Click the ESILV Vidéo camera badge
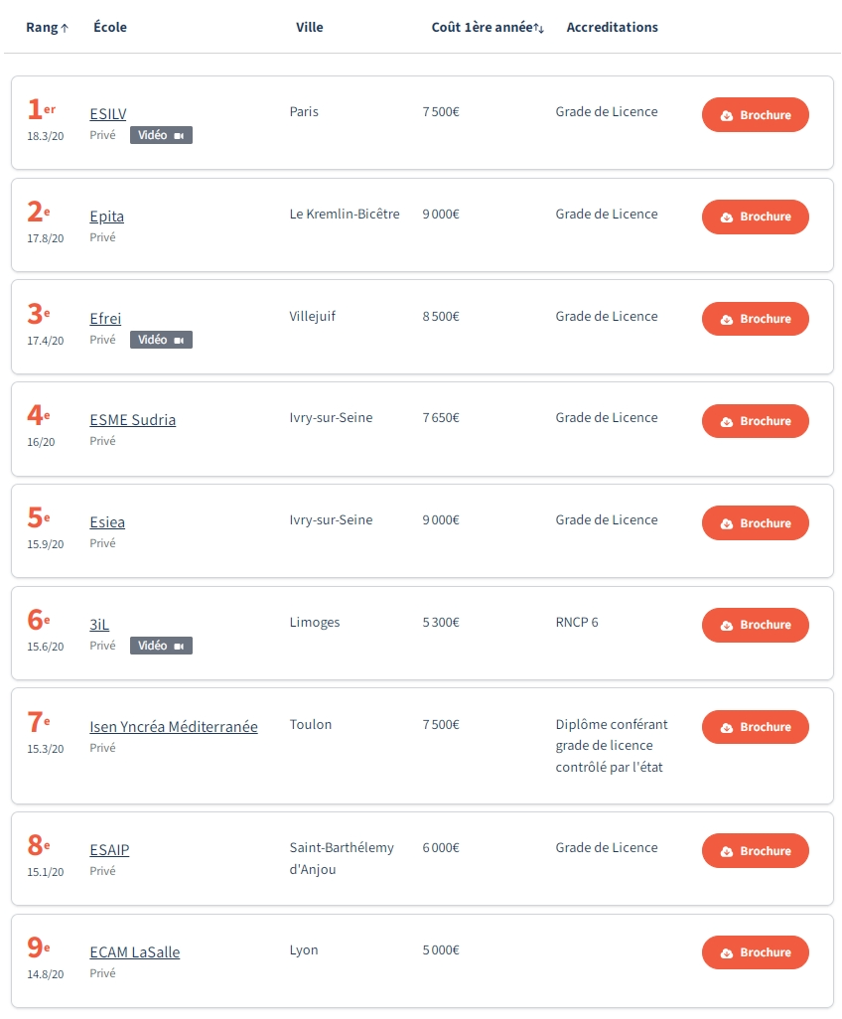842x1019 pixels. pyautogui.click(x=161, y=135)
